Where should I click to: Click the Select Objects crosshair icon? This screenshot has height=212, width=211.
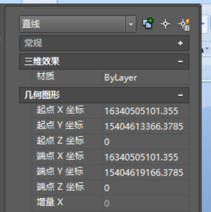[x=165, y=24]
